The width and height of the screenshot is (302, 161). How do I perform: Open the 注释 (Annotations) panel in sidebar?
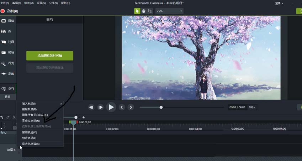pyautogui.click(x=8, y=42)
